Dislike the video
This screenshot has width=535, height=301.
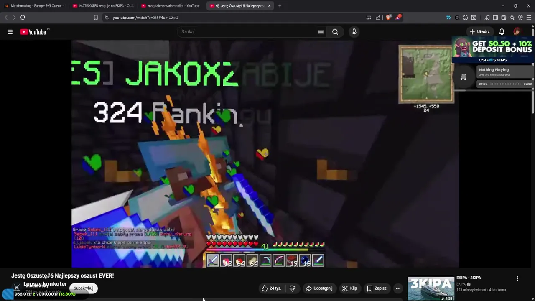point(293,288)
